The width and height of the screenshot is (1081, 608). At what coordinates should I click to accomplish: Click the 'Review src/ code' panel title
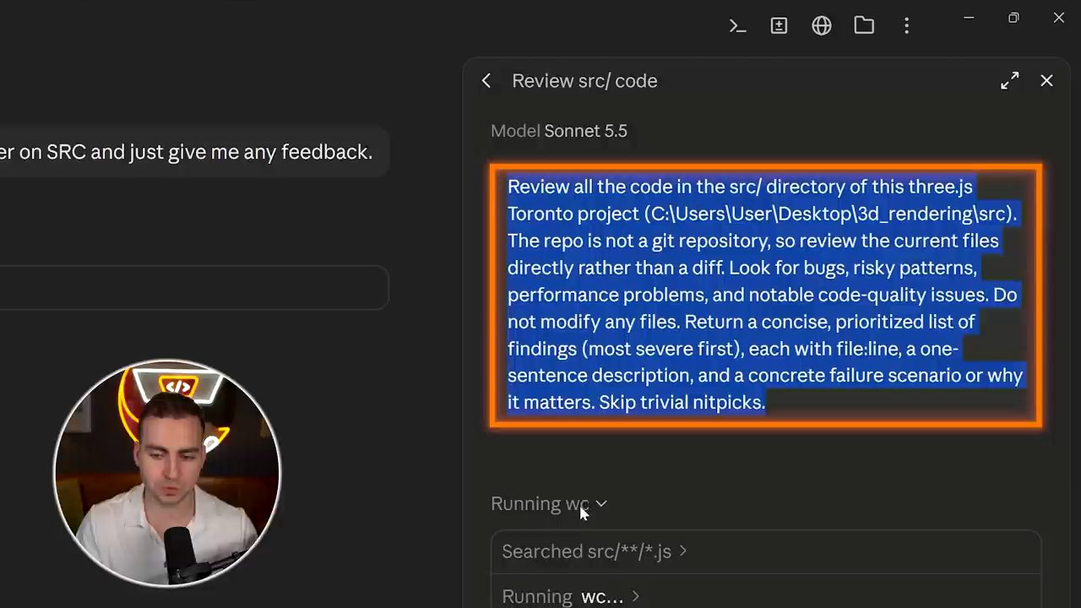point(584,81)
